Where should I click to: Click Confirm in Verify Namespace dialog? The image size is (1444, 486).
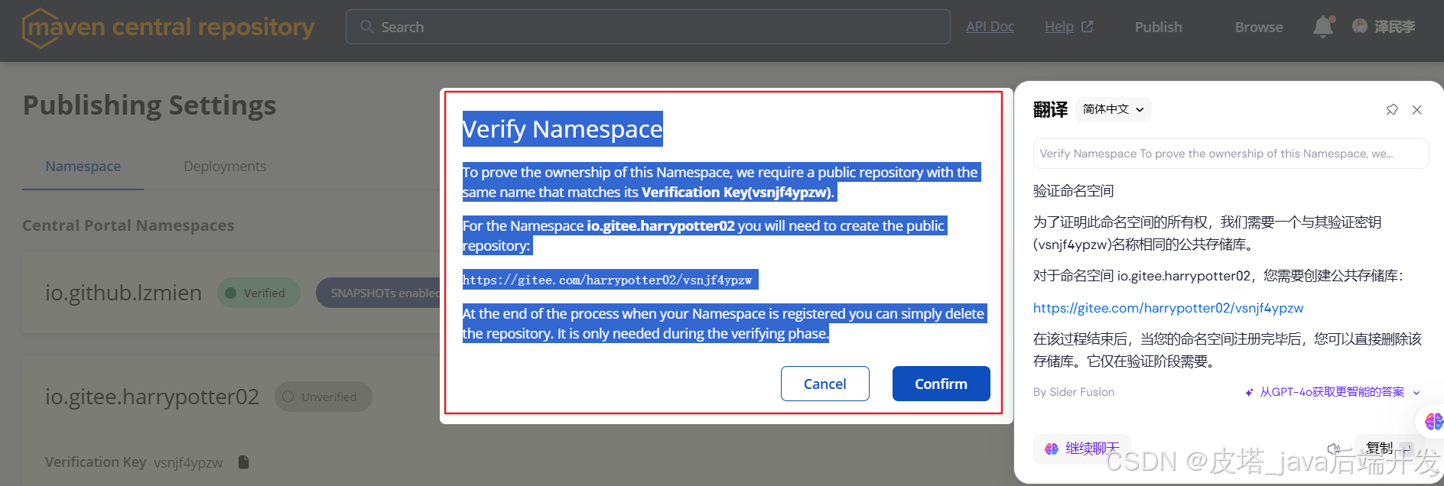click(941, 384)
